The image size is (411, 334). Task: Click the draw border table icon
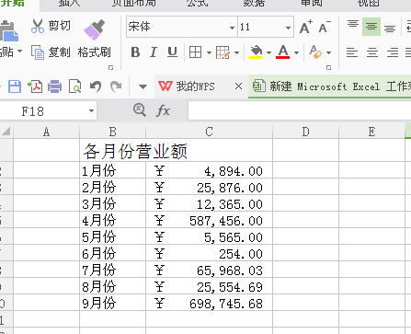click(223, 52)
